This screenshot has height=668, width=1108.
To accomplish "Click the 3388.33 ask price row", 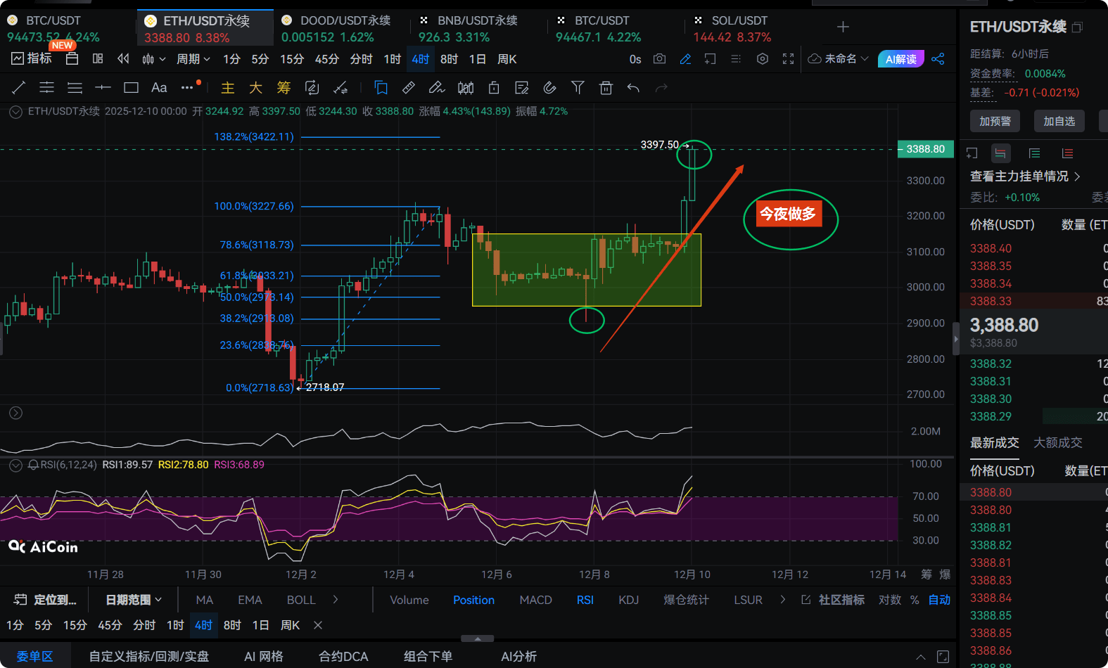I will click(991, 301).
